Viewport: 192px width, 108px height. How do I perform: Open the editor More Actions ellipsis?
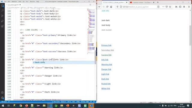point(93,5)
